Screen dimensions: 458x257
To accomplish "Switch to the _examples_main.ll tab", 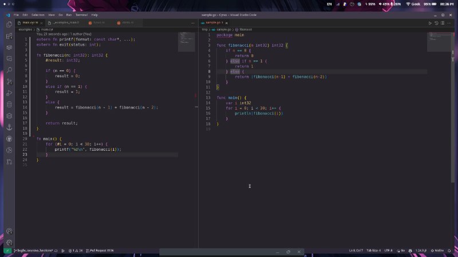I will pos(66,23).
